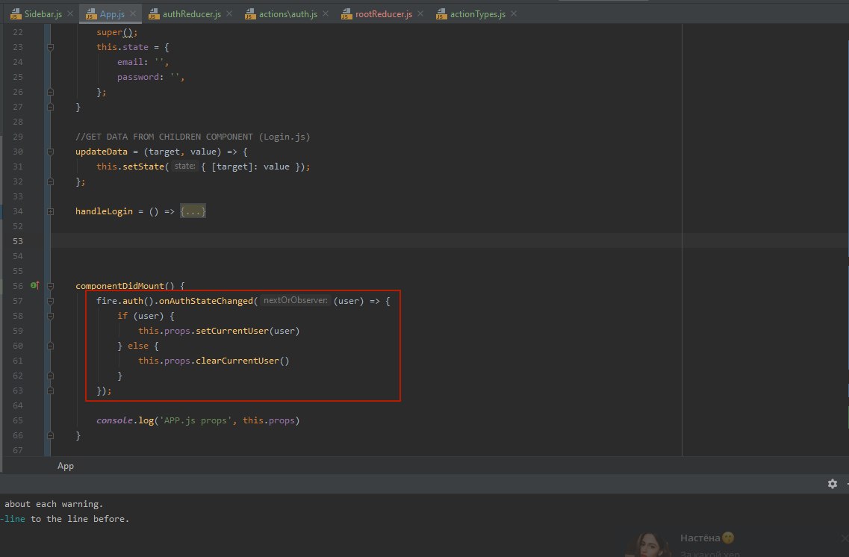
Task: Close the Sidebar.js tab
Action: tap(70, 13)
